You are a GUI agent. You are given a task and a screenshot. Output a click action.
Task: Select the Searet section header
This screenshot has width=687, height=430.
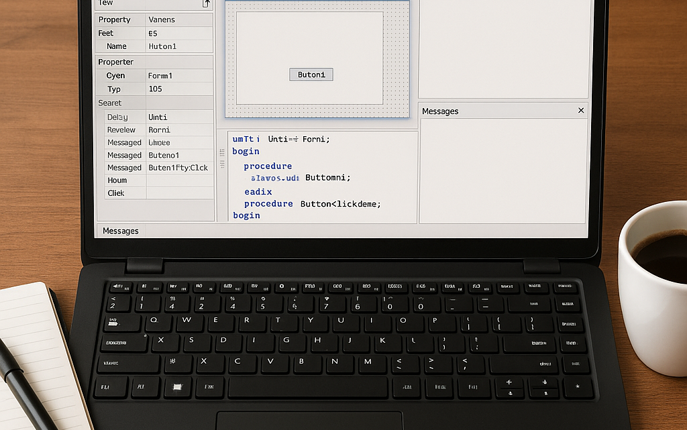(x=154, y=103)
